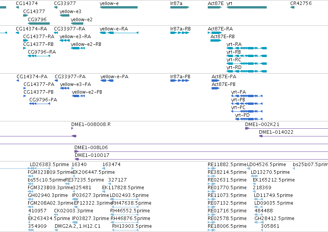Open the yellow-e3-PA protein label
The image size is (328, 232).
[x=76, y=84]
